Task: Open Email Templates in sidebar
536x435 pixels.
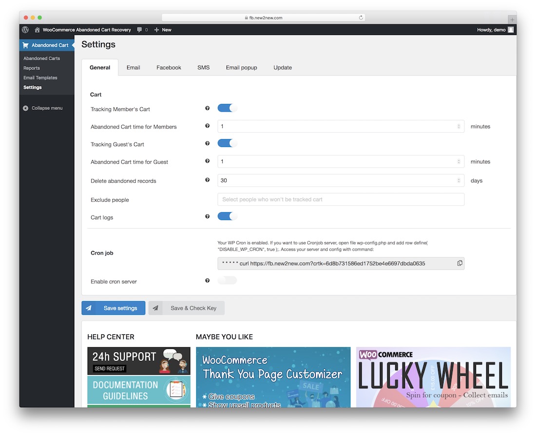Action: click(x=40, y=77)
